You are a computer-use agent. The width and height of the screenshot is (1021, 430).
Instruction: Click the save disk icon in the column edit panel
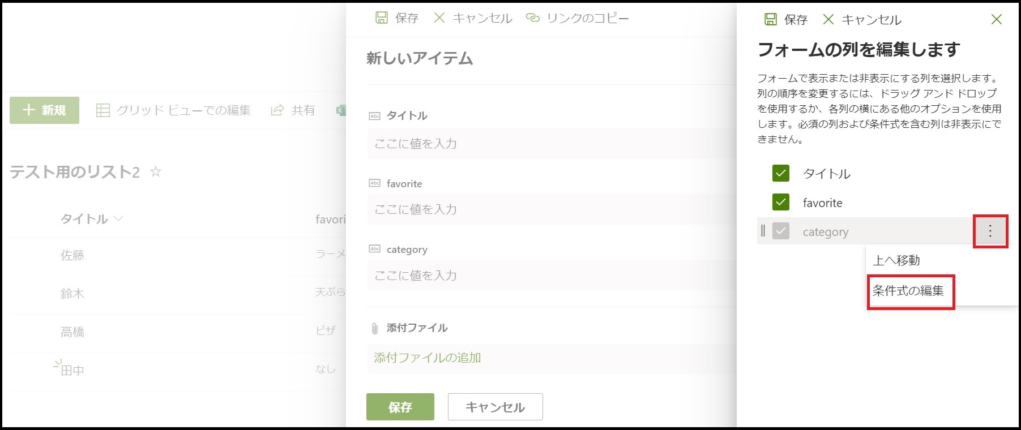coord(771,20)
